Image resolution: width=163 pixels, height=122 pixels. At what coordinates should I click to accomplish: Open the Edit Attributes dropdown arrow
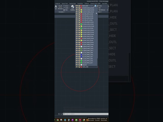(x=106, y=10)
